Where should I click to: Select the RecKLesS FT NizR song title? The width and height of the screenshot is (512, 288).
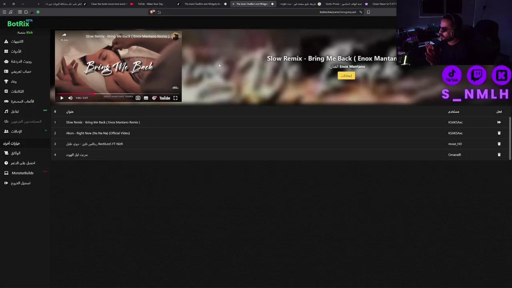click(94, 144)
